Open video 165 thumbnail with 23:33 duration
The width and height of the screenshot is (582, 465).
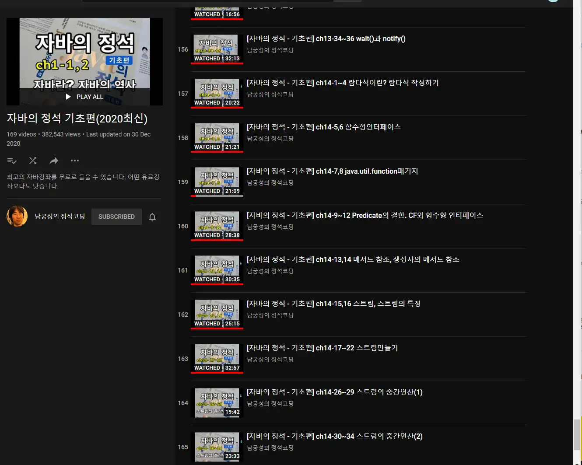(x=217, y=447)
